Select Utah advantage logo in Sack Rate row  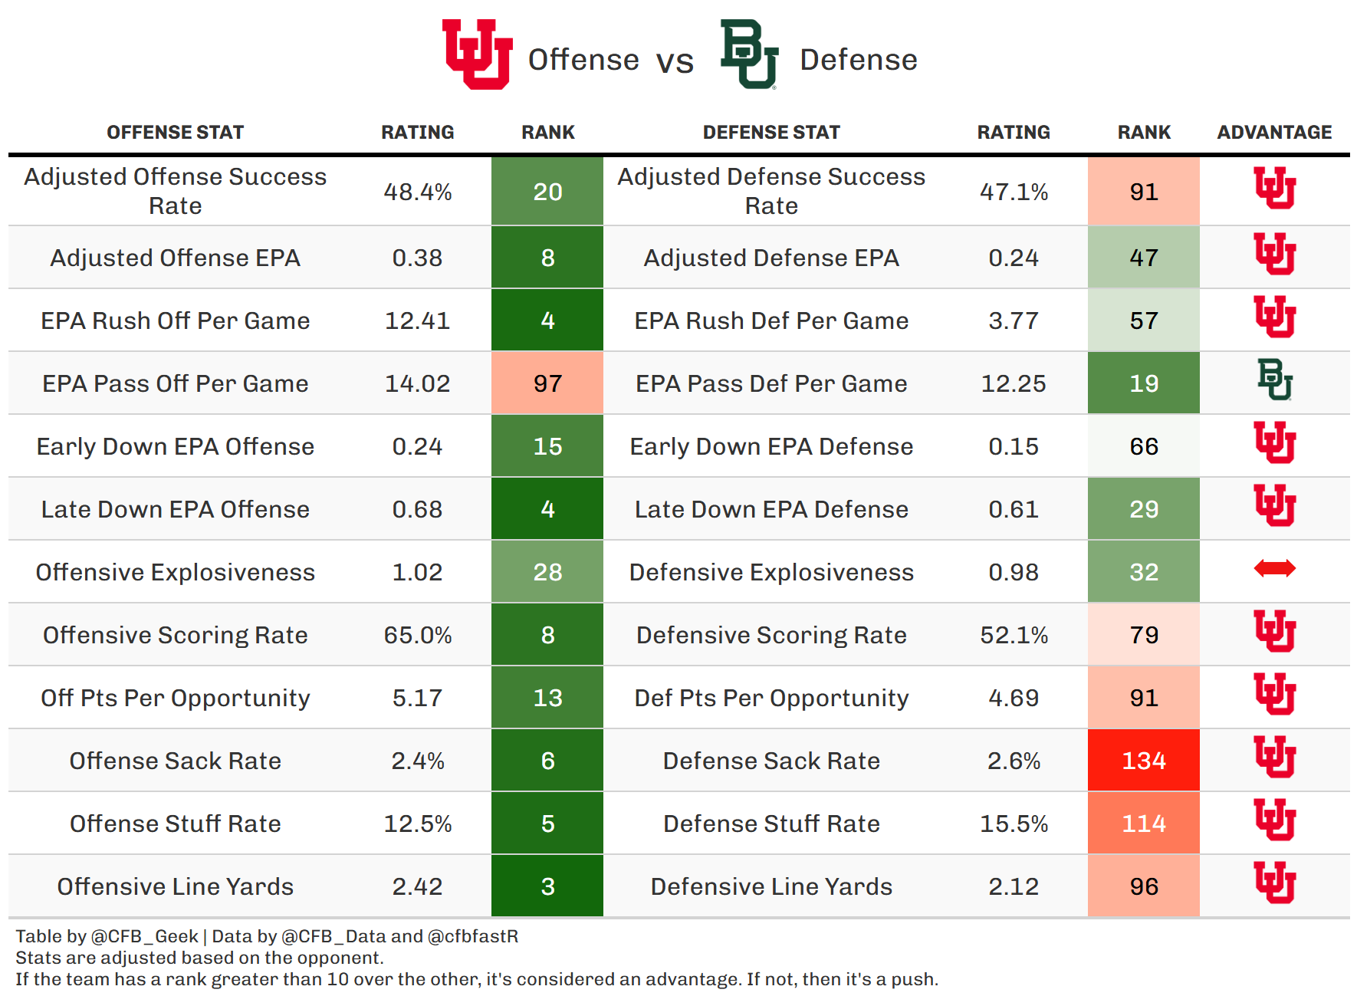coord(1274,757)
